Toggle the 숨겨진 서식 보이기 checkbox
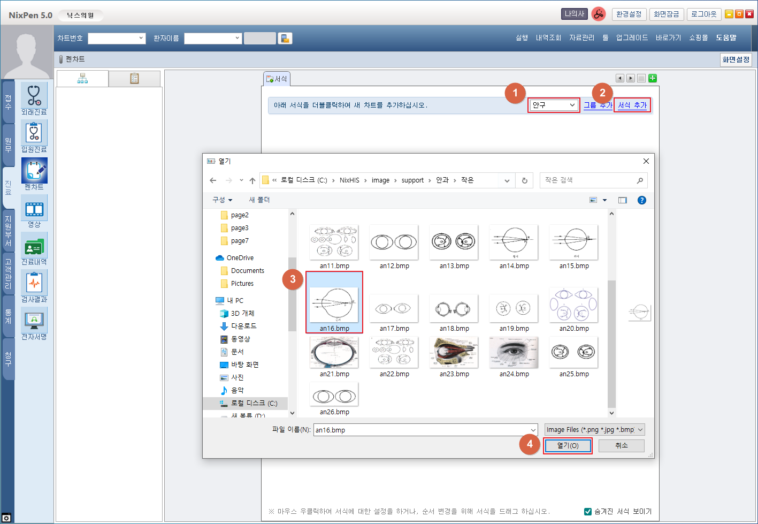758x524 pixels. pyautogui.click(x=588, y=511)
